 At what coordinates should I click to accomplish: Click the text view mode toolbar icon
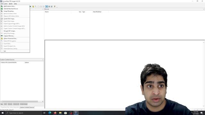click(49, 6)
